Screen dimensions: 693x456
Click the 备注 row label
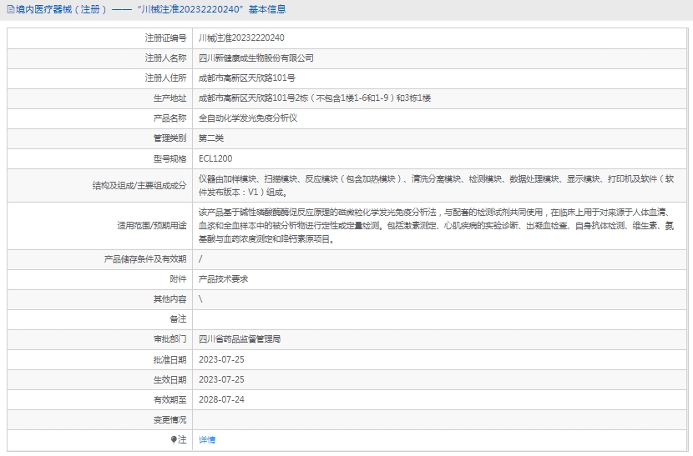pos(178,319)
